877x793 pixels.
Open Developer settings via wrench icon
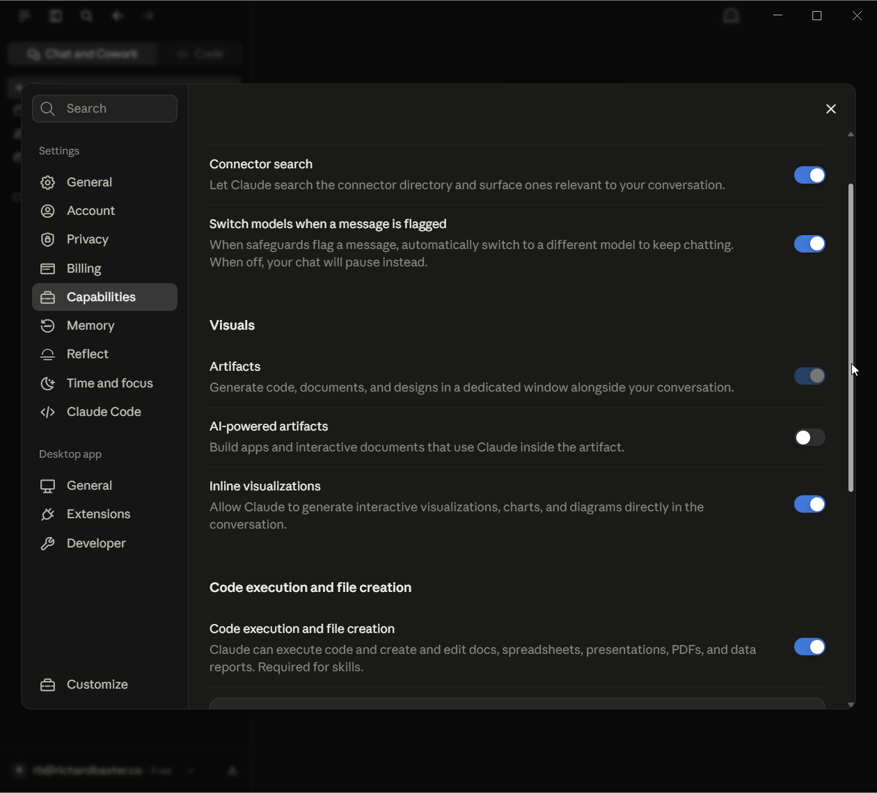(x=47, y=543)
